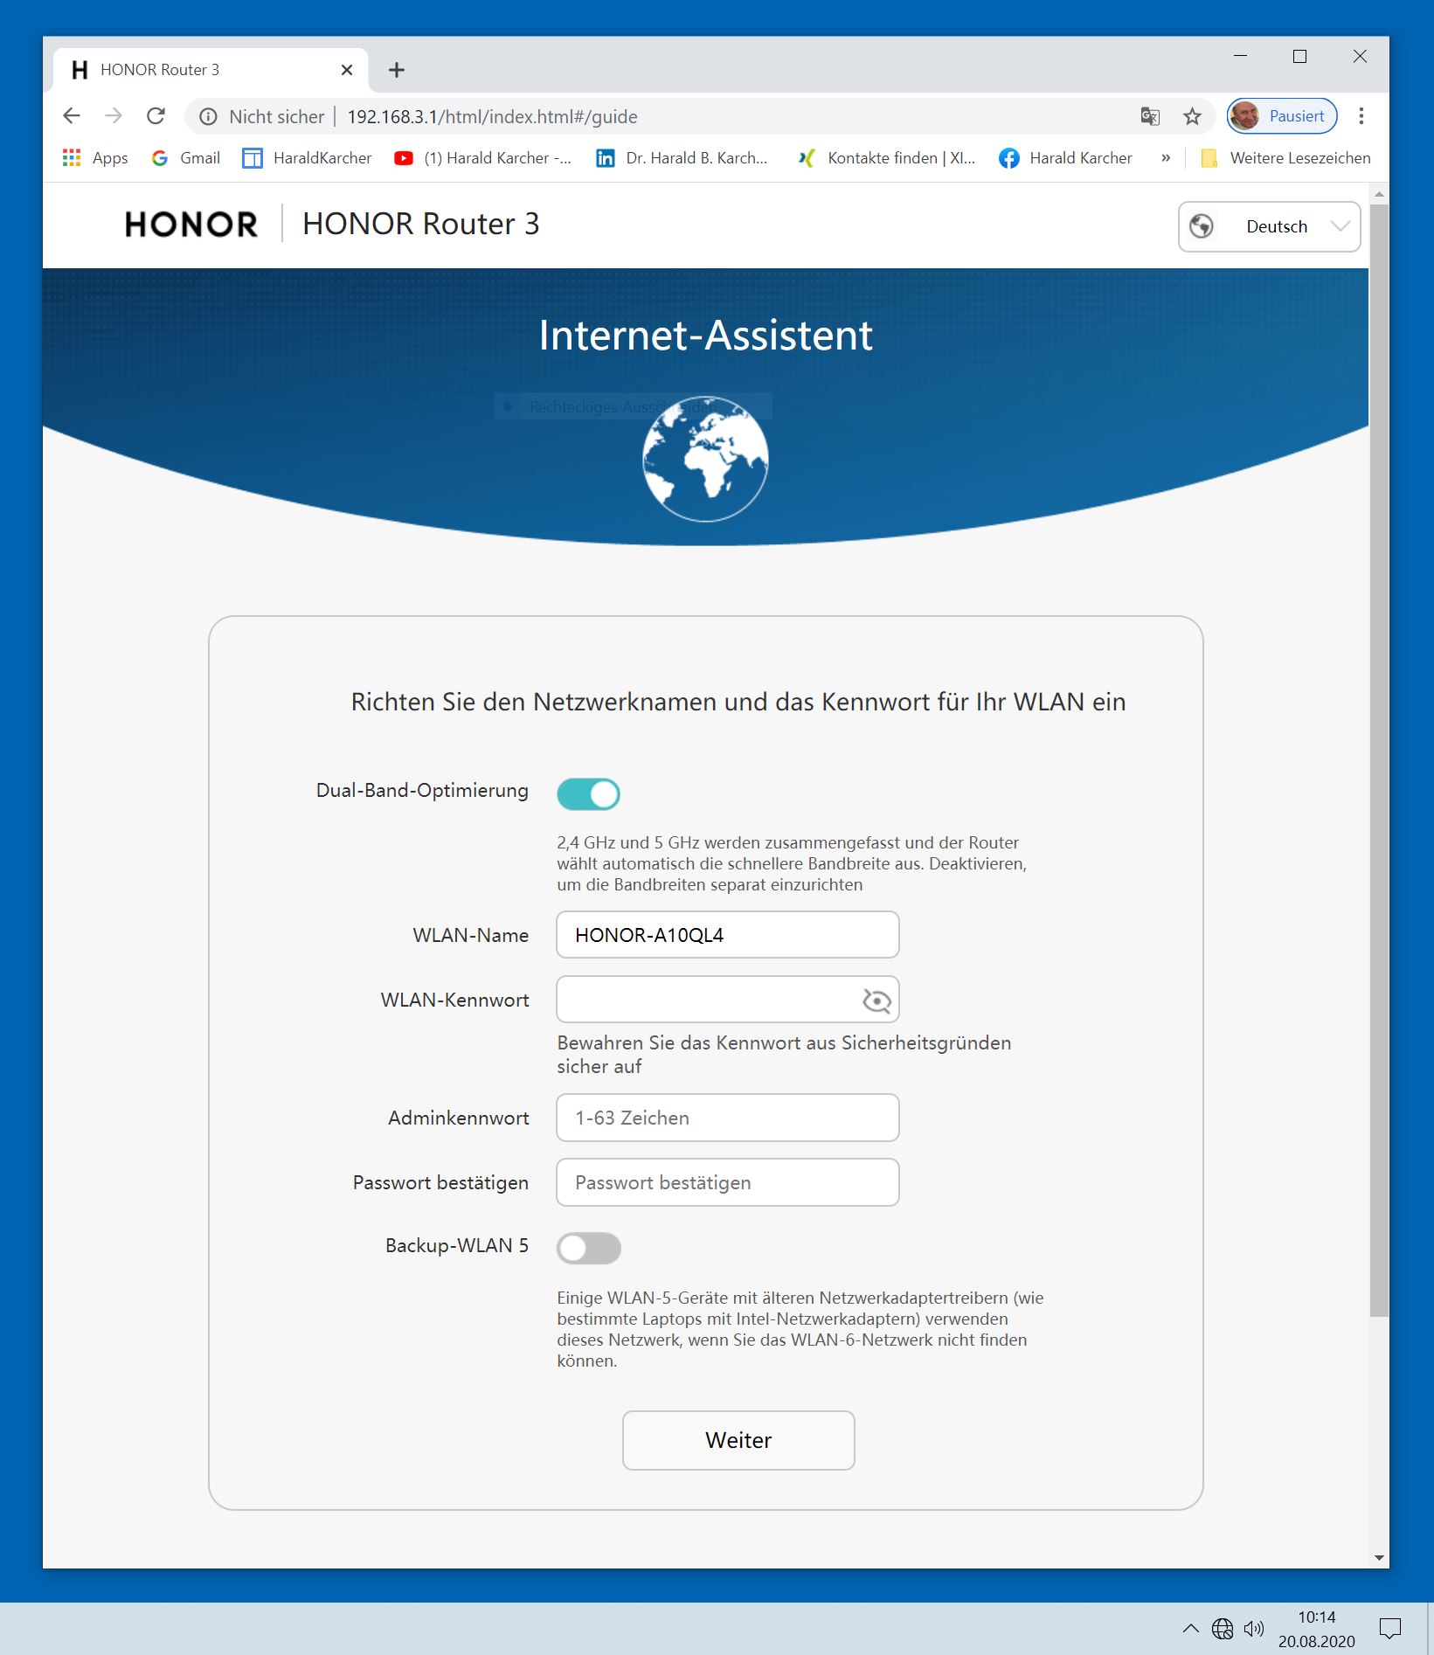1434x1655 pixels.
Task: Open the Windows notification center icon
Action: (x=1389, y=1628)
